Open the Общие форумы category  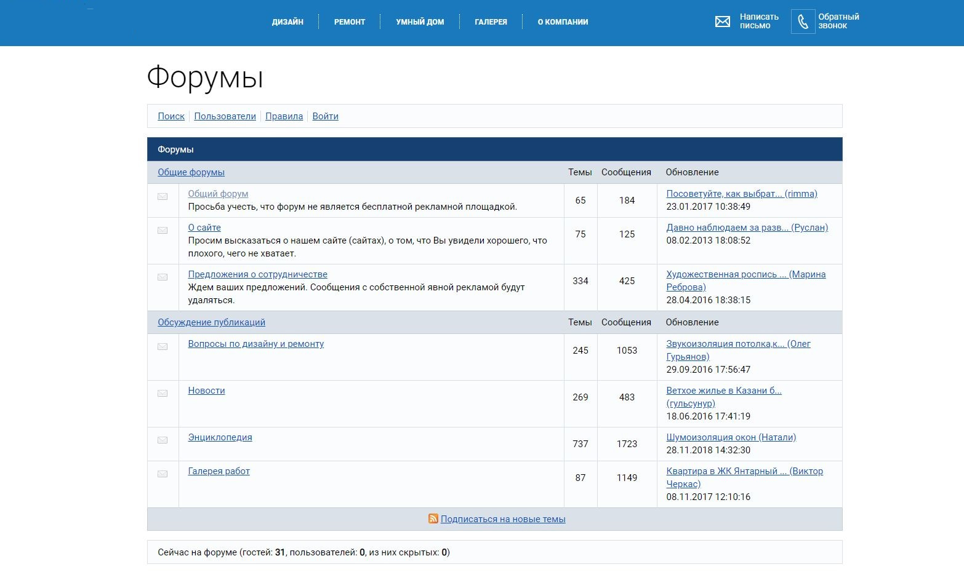click(191, 172)
